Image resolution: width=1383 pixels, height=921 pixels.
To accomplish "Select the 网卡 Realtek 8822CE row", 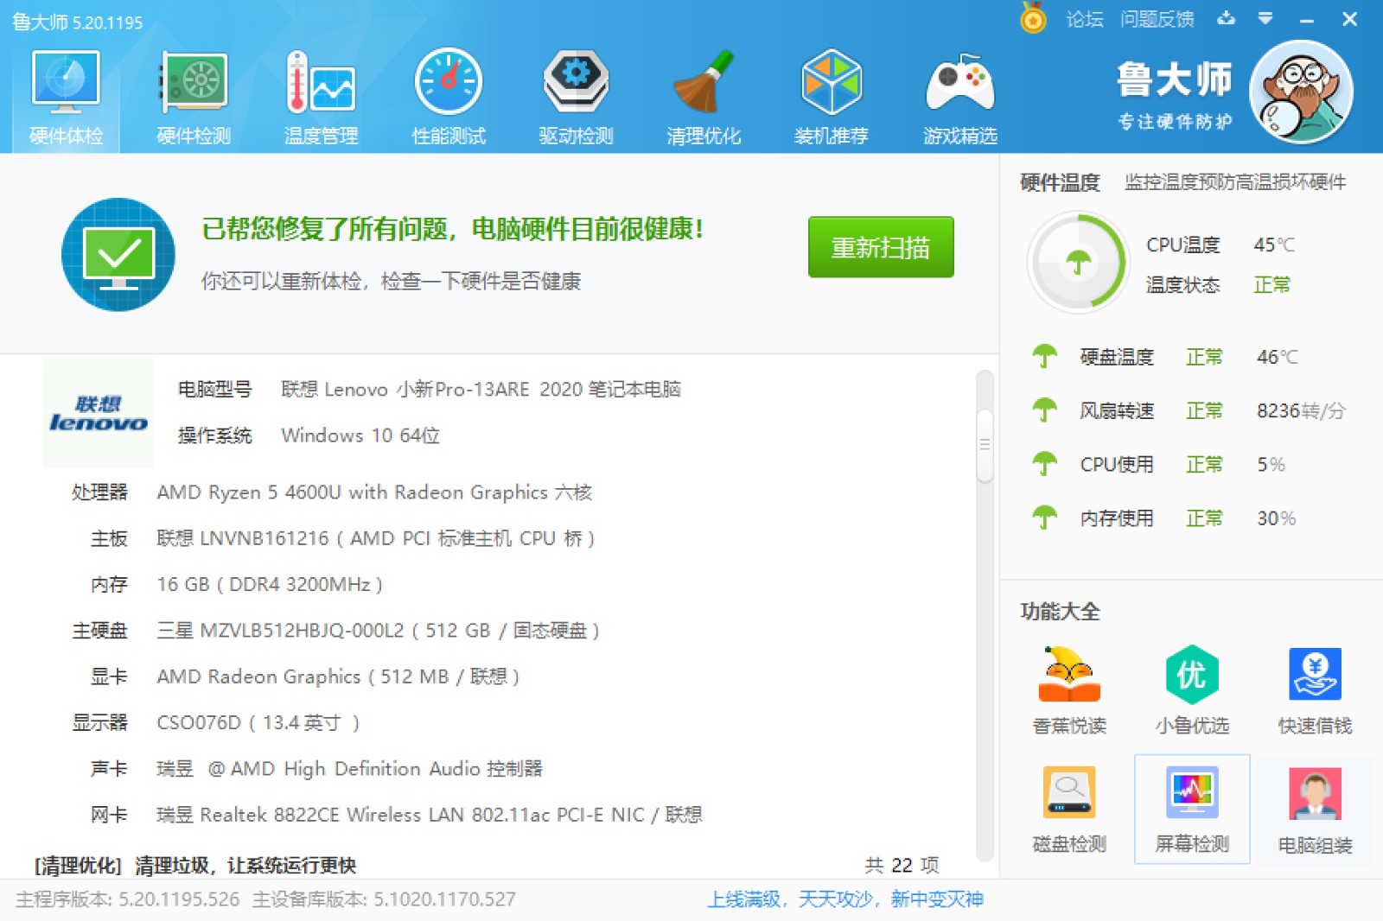I will pyautogui.click(x=396, y=815).
